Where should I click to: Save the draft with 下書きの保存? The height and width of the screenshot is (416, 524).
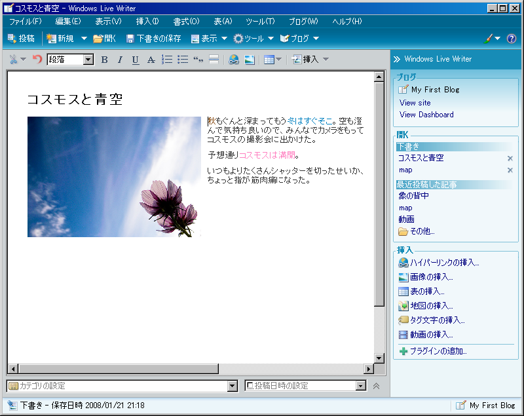[153, 39]
